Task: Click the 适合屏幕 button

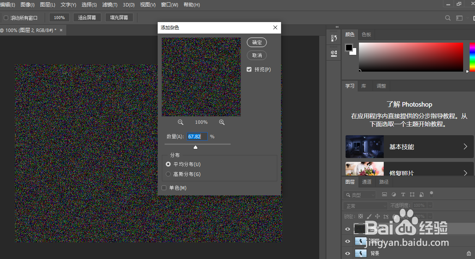Action: pyautogui.click(x=87, y=18)
